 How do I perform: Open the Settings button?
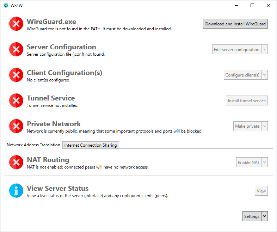tap(252, 216)
